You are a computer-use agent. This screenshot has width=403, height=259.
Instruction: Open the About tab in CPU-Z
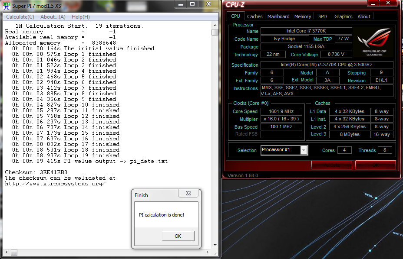364,16
